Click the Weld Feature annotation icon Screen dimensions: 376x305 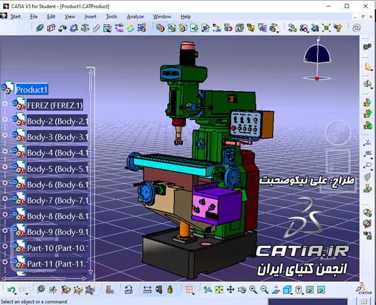pos(367,143)
